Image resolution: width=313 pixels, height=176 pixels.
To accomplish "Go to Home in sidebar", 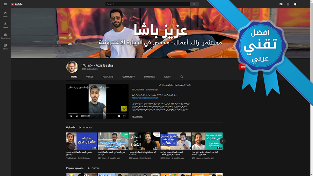I will [x=5, y=14].
